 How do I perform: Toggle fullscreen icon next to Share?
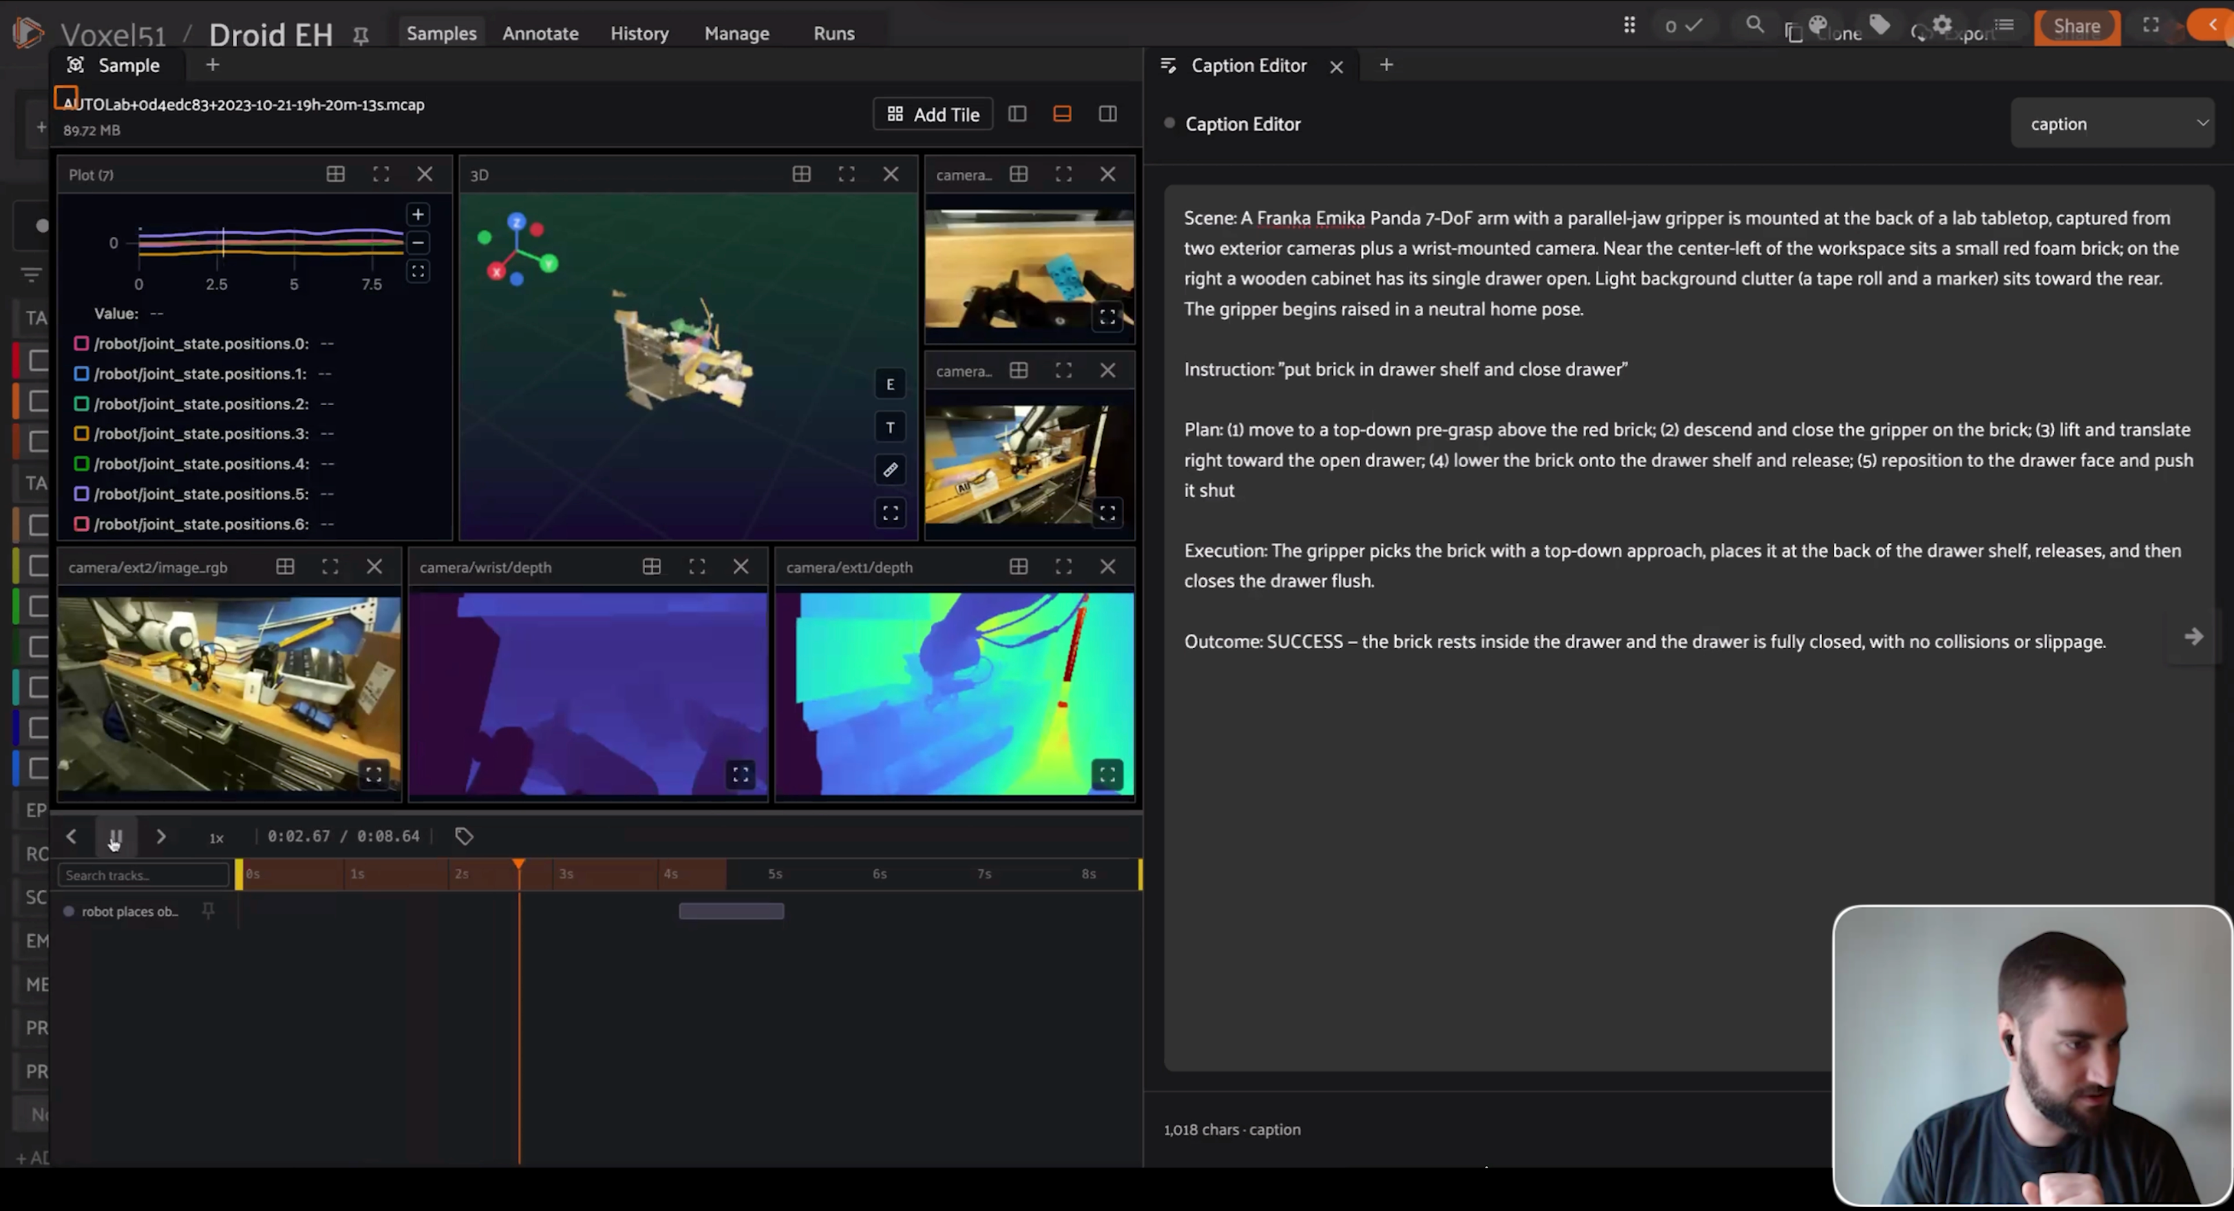(x=2151, y=25)
